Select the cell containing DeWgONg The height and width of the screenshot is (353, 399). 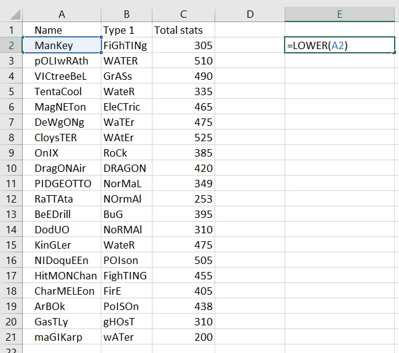pos(62,122)
